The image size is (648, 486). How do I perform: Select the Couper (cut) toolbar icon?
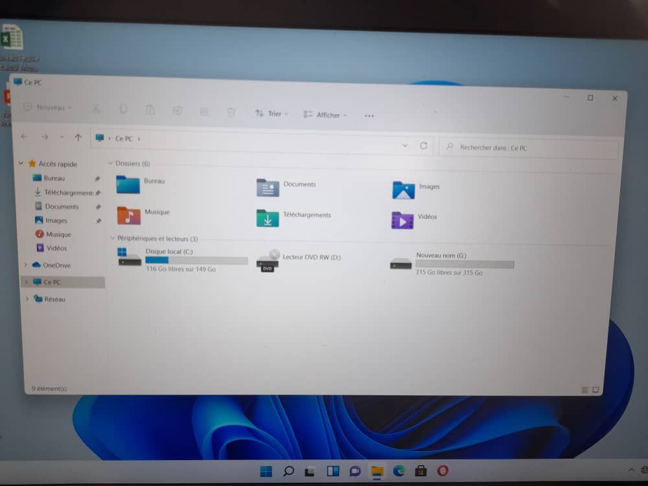point(96,110)
